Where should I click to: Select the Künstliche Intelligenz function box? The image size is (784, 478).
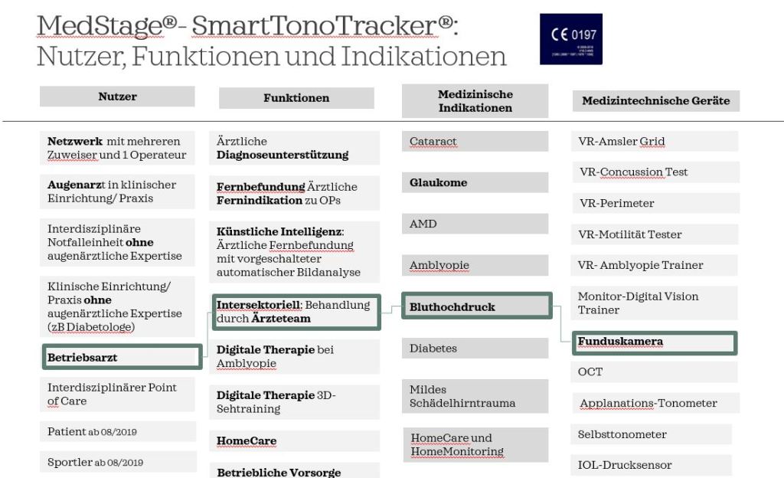(x=295, y=251)
